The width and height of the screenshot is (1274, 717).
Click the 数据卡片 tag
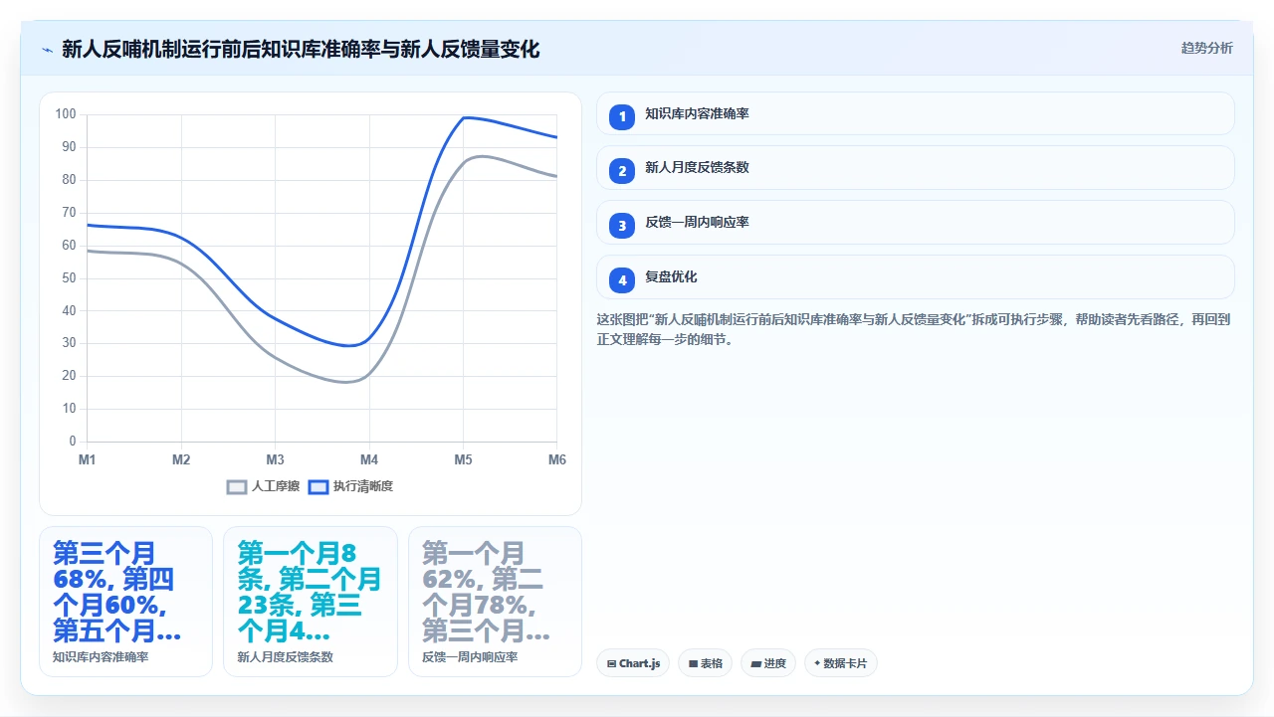click(841, 663)
